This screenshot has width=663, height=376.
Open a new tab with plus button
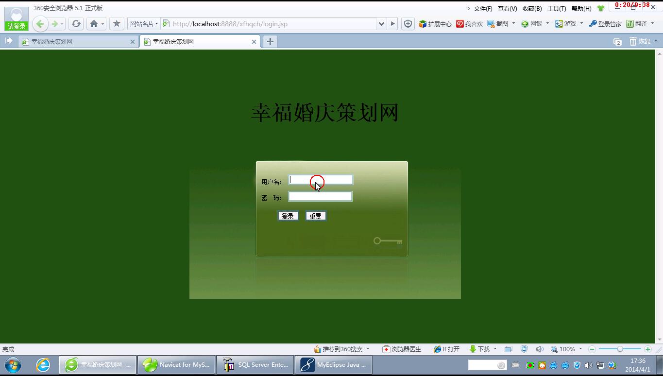[270, 41]
